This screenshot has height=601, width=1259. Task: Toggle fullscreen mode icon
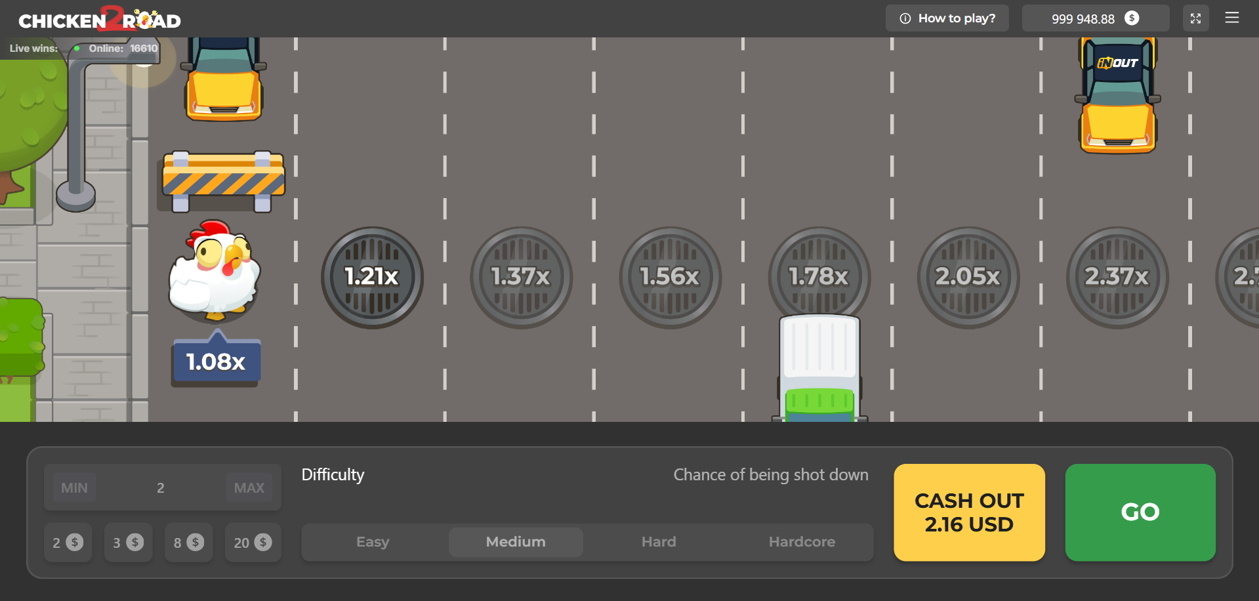point(1195,18)
